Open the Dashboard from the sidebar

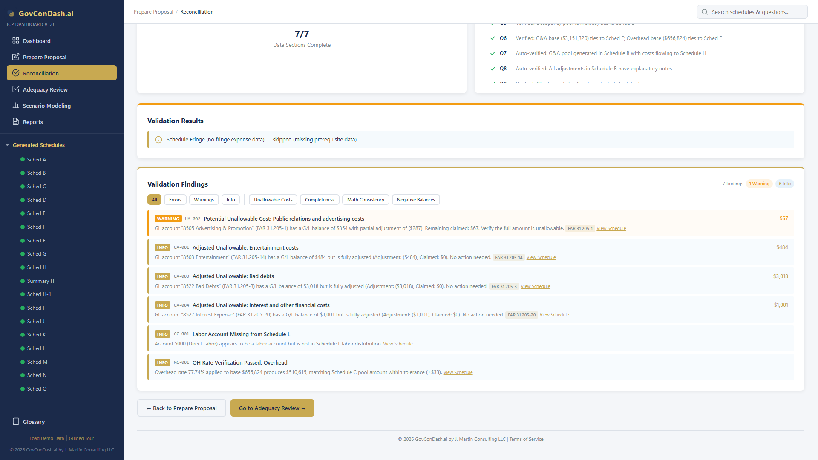click(15, 40)
